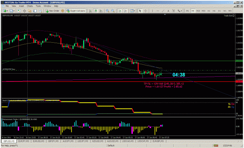This screenshot has height=148, width=244.
Task: Toggle Chart Shift icon
Action: (x=125, y=11)
